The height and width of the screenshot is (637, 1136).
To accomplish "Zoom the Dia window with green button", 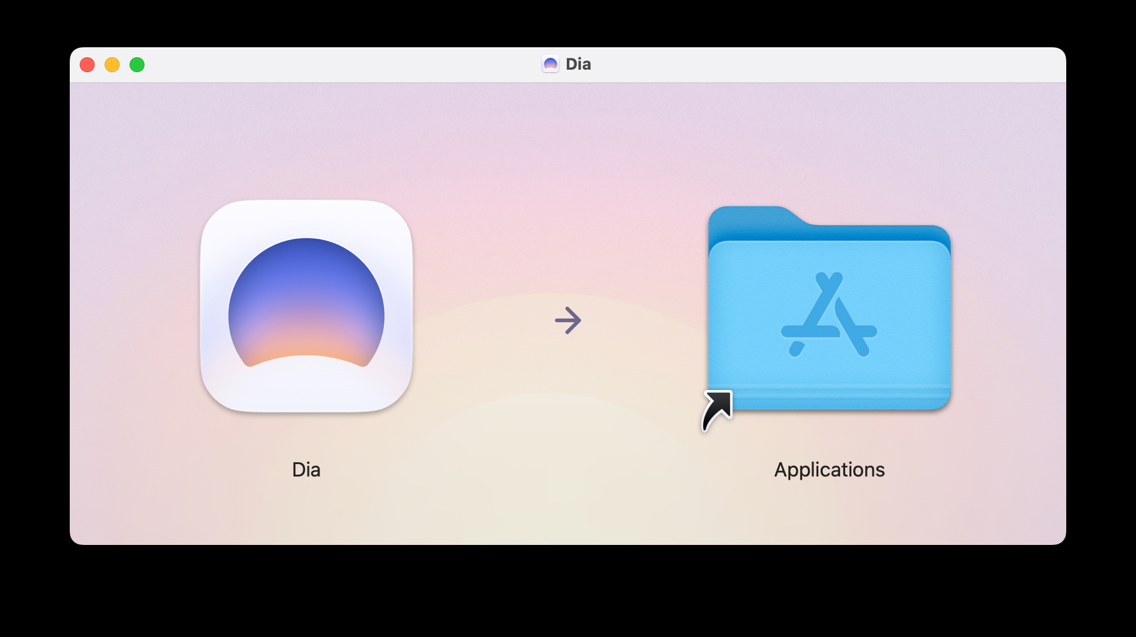I will (137, 65).
